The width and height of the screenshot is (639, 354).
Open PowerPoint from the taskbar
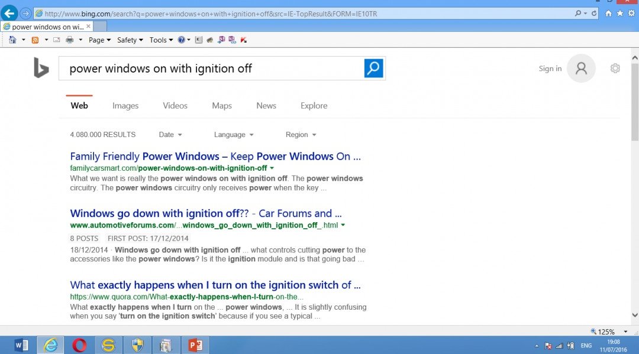[x=196, y=346]
